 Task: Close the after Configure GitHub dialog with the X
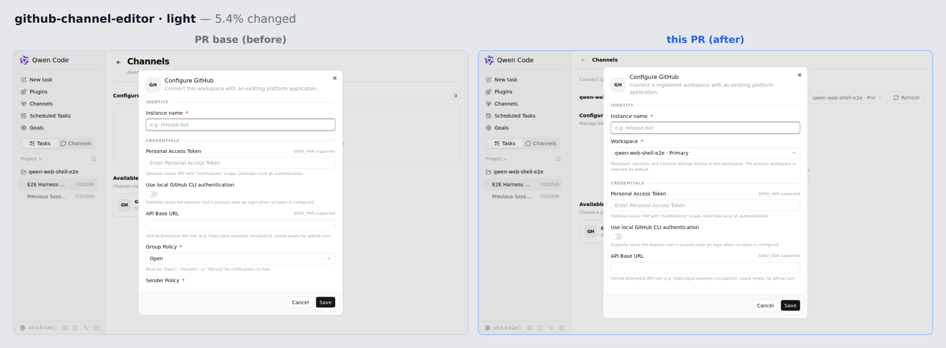(x=800, y=75)
